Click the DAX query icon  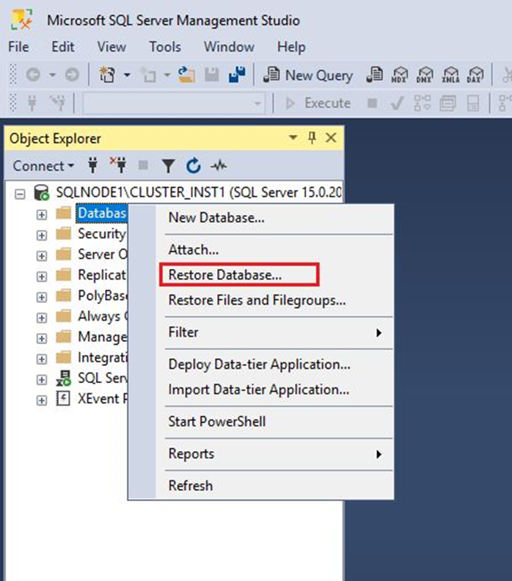pyautogui.click(x=475, y=75)
